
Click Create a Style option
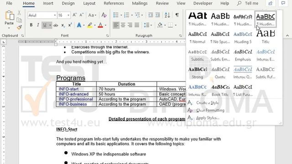click(208, 102)
